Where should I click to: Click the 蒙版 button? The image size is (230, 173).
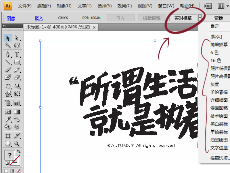218,18
